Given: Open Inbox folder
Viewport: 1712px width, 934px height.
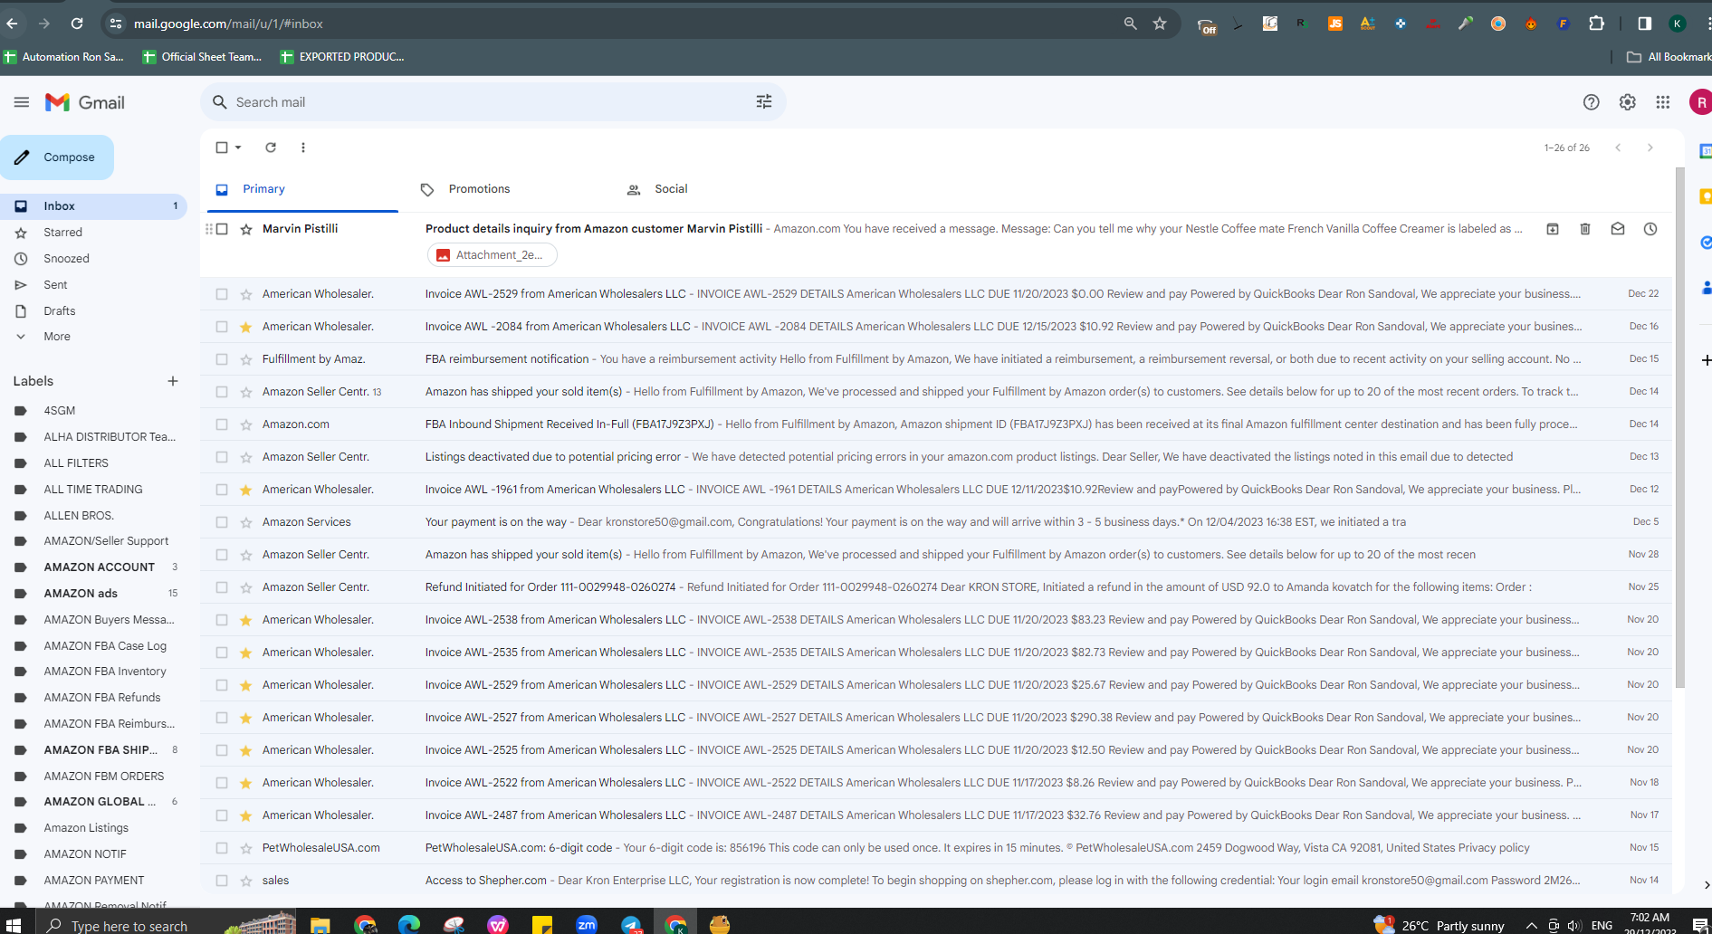Looking at the screenshot, I should click(x=94, y=206).
